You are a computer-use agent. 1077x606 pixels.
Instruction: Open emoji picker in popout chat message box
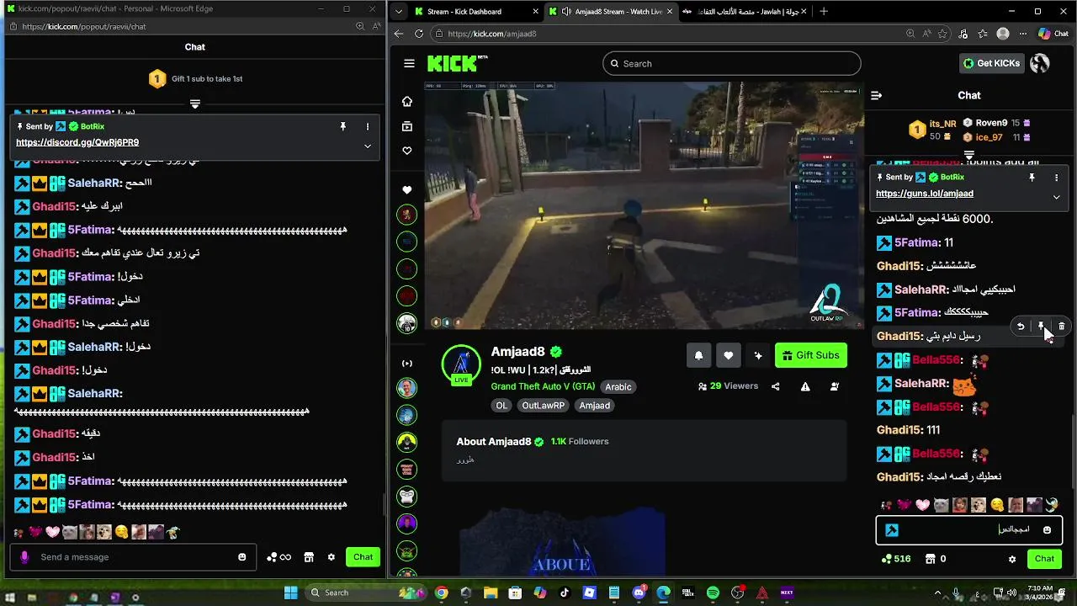(x=242, y=557)
